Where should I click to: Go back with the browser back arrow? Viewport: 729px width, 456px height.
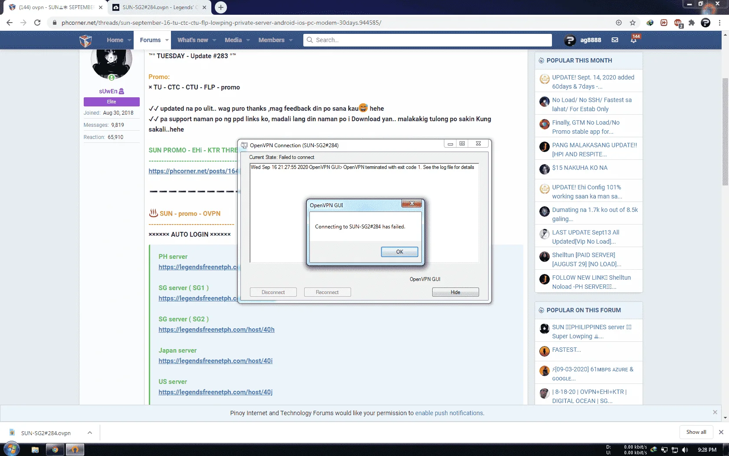[10, 23]
